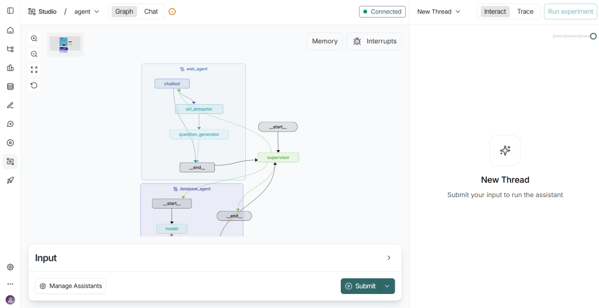Viewport: 599px width, 308px height.
Task: Open the Datasets database icon
Action: 10,86
